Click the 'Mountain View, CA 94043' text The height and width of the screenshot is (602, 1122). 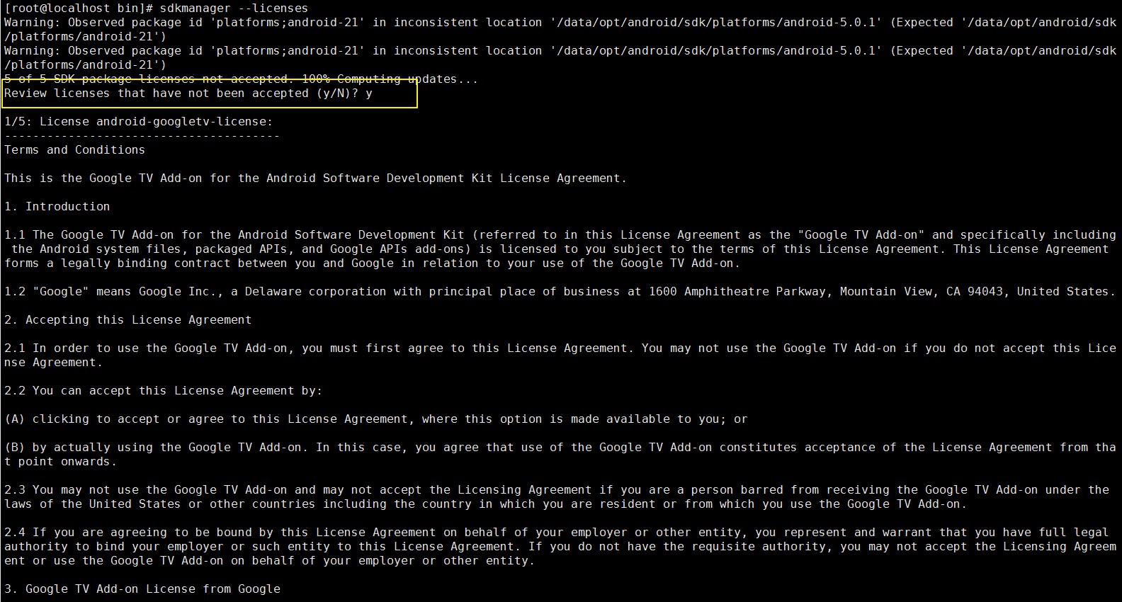(x=922, y=292)
